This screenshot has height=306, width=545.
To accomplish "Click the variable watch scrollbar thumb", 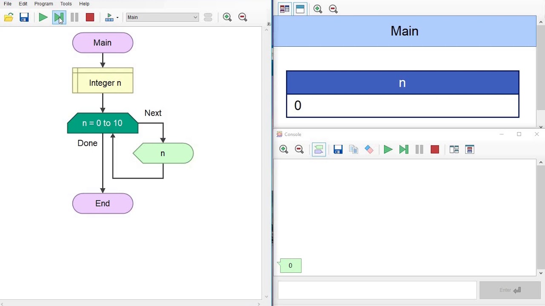I will click(x=541, y=68).
